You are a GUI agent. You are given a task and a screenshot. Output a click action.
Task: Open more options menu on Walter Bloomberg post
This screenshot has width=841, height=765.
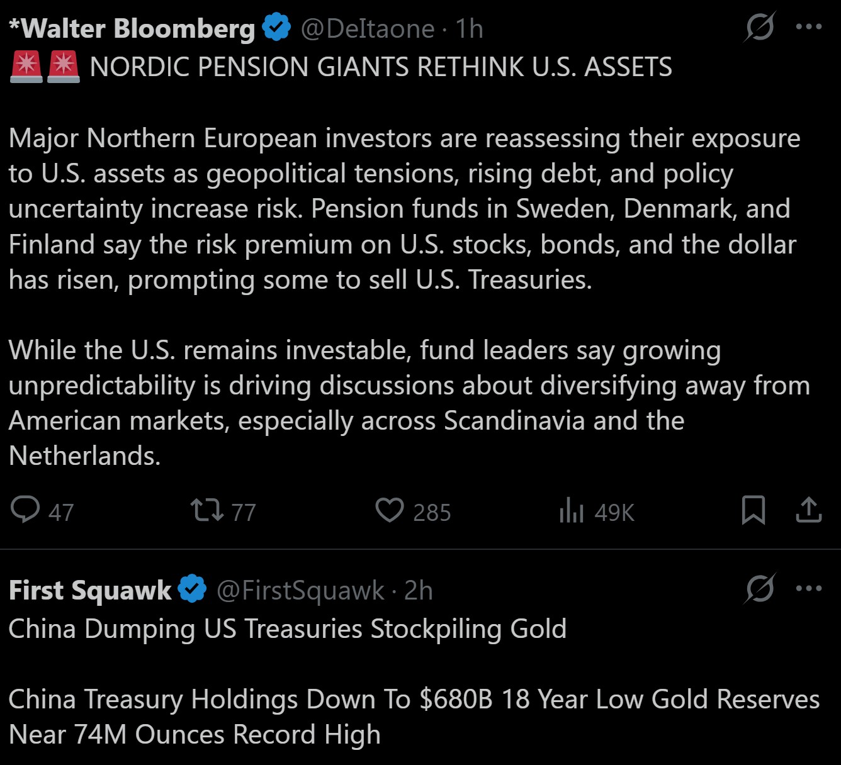point(809,27)
